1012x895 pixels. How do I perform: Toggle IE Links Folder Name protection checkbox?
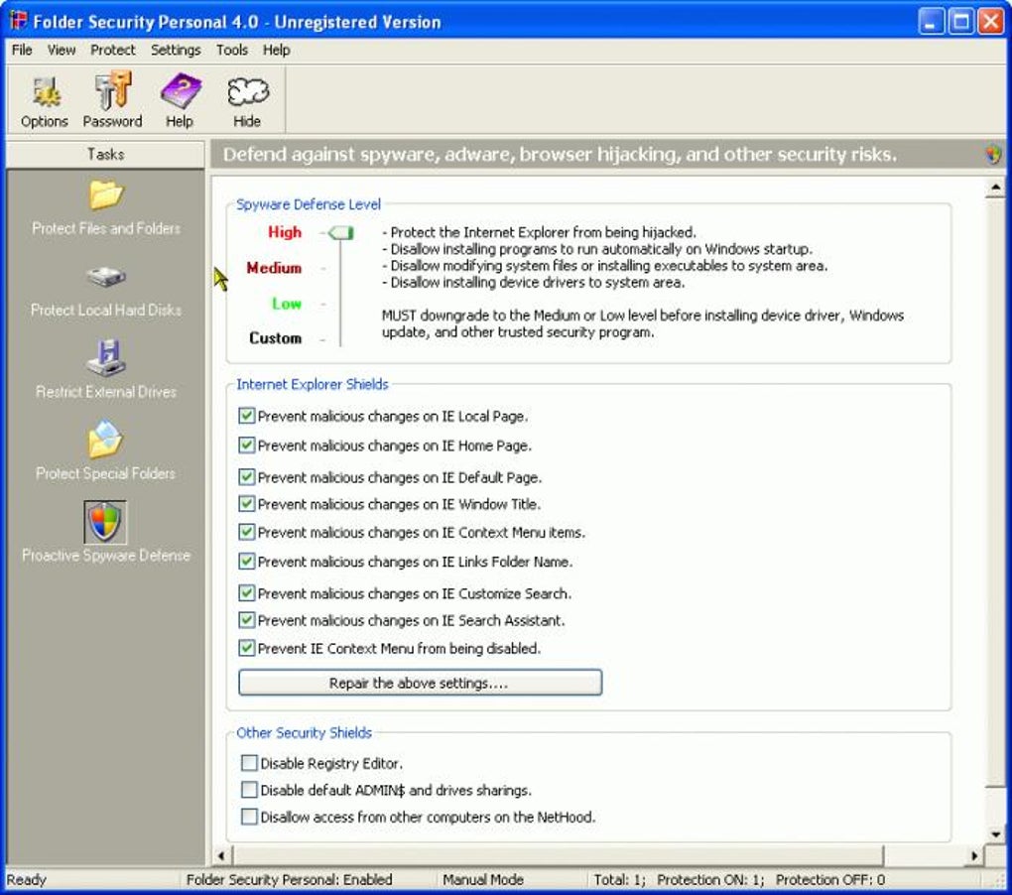tap(246, 562)
